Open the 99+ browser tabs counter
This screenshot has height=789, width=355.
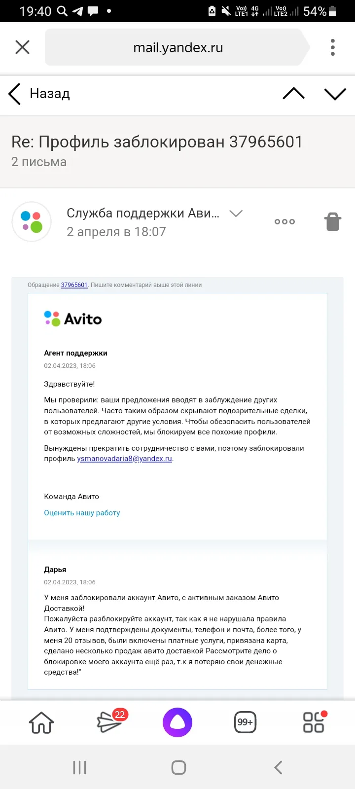pyautogui.click(x=245, y=722)
